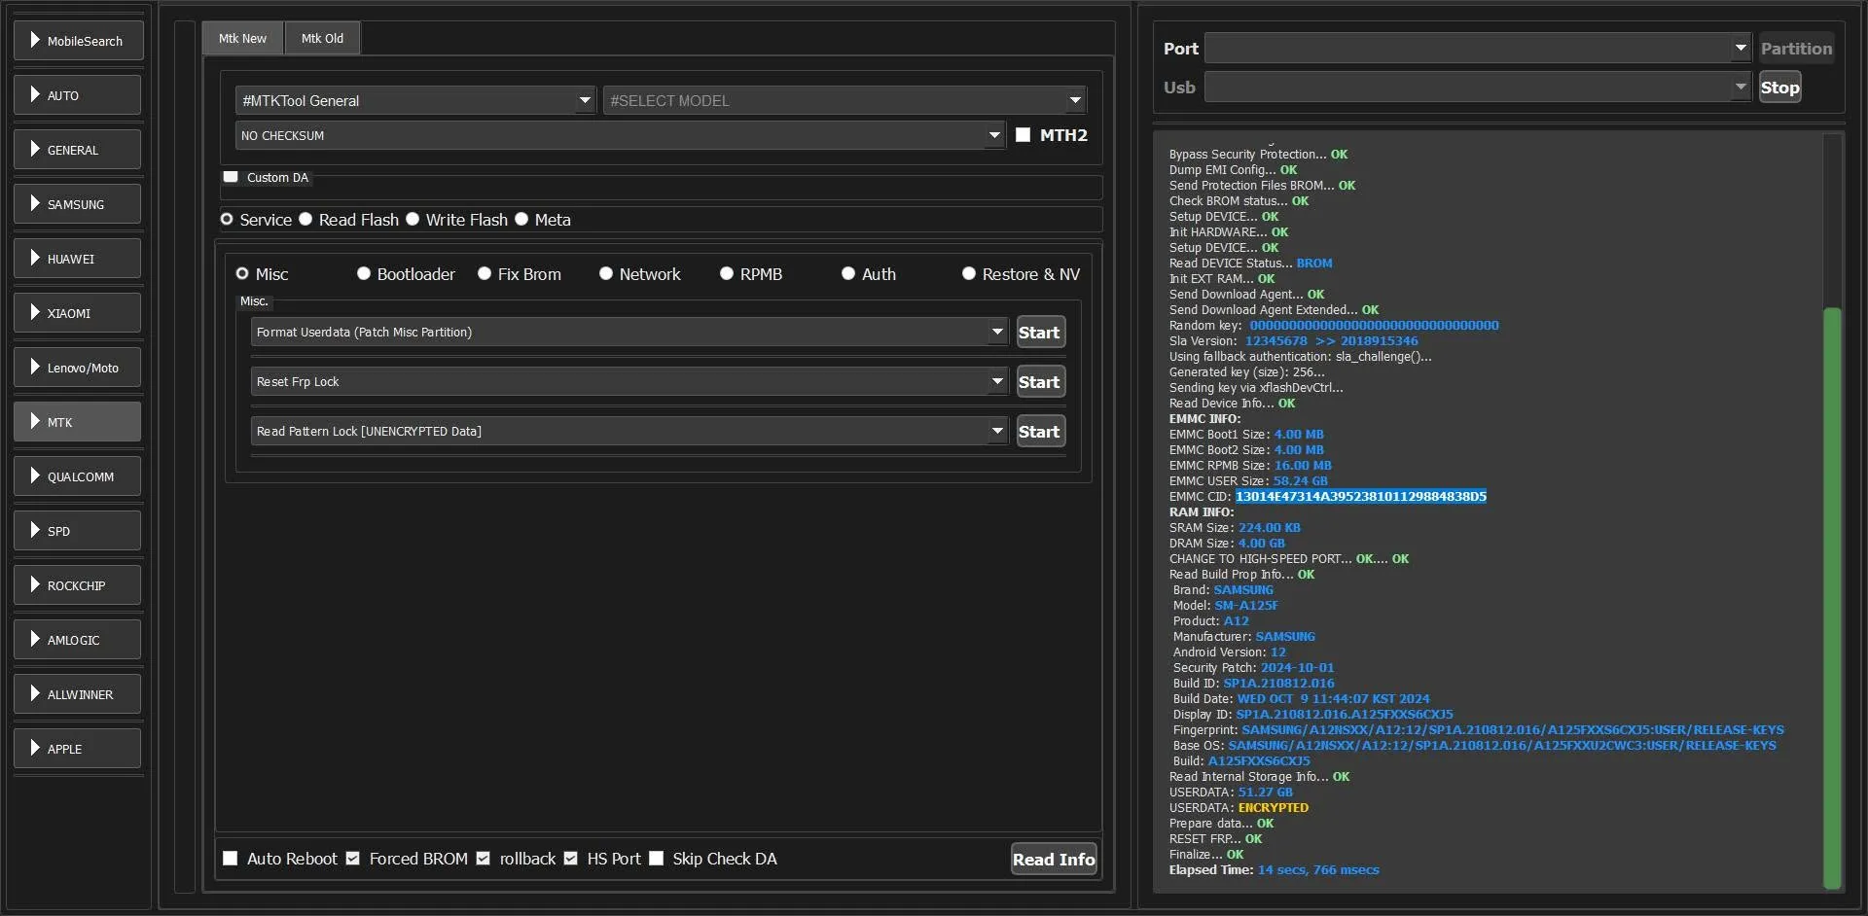This screenshot has width=1868, height=916.
Task: Enable the Custom DA checkbox
Action: tap(231, 177)
